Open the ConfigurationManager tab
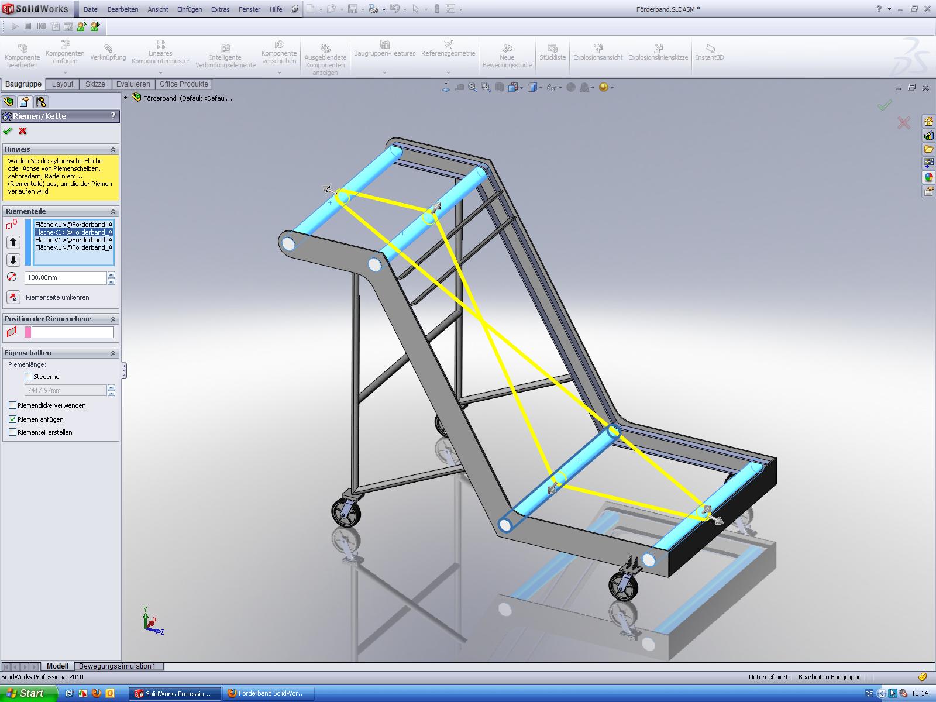The image size is (936, 702). pyautogui.click(x=40, y=102)
